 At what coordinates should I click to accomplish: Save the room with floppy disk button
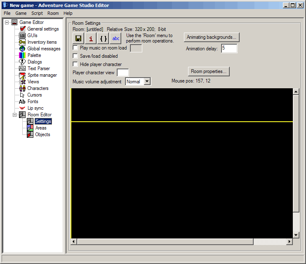coord(78,38)
